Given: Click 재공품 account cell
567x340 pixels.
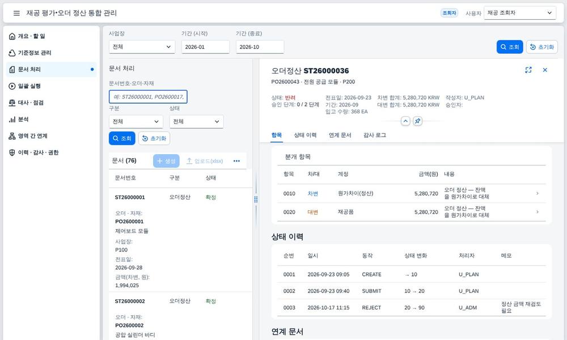Looking at the screenshot, I should coord(346,212).
